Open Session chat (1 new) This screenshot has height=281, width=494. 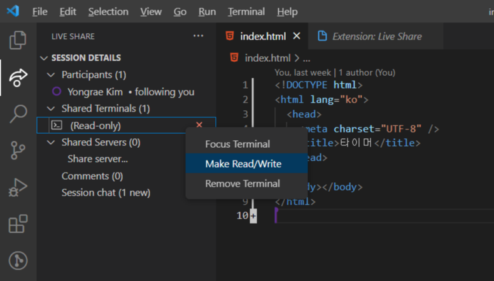click(x=106, y=192)
